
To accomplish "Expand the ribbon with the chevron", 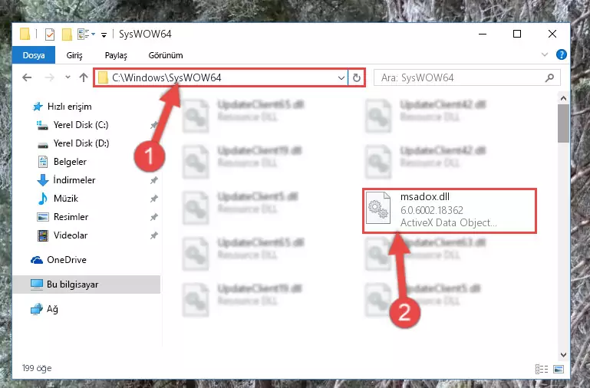I will click(545, 54).
